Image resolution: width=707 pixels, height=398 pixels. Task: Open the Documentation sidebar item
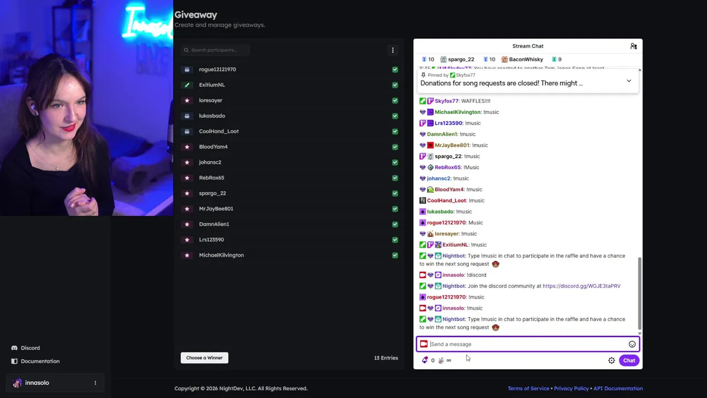click(35, 361)
